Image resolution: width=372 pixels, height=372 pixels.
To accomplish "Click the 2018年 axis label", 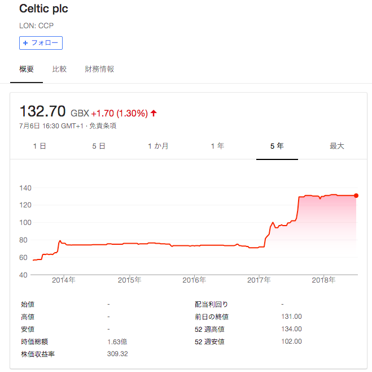I will [323, 280].
